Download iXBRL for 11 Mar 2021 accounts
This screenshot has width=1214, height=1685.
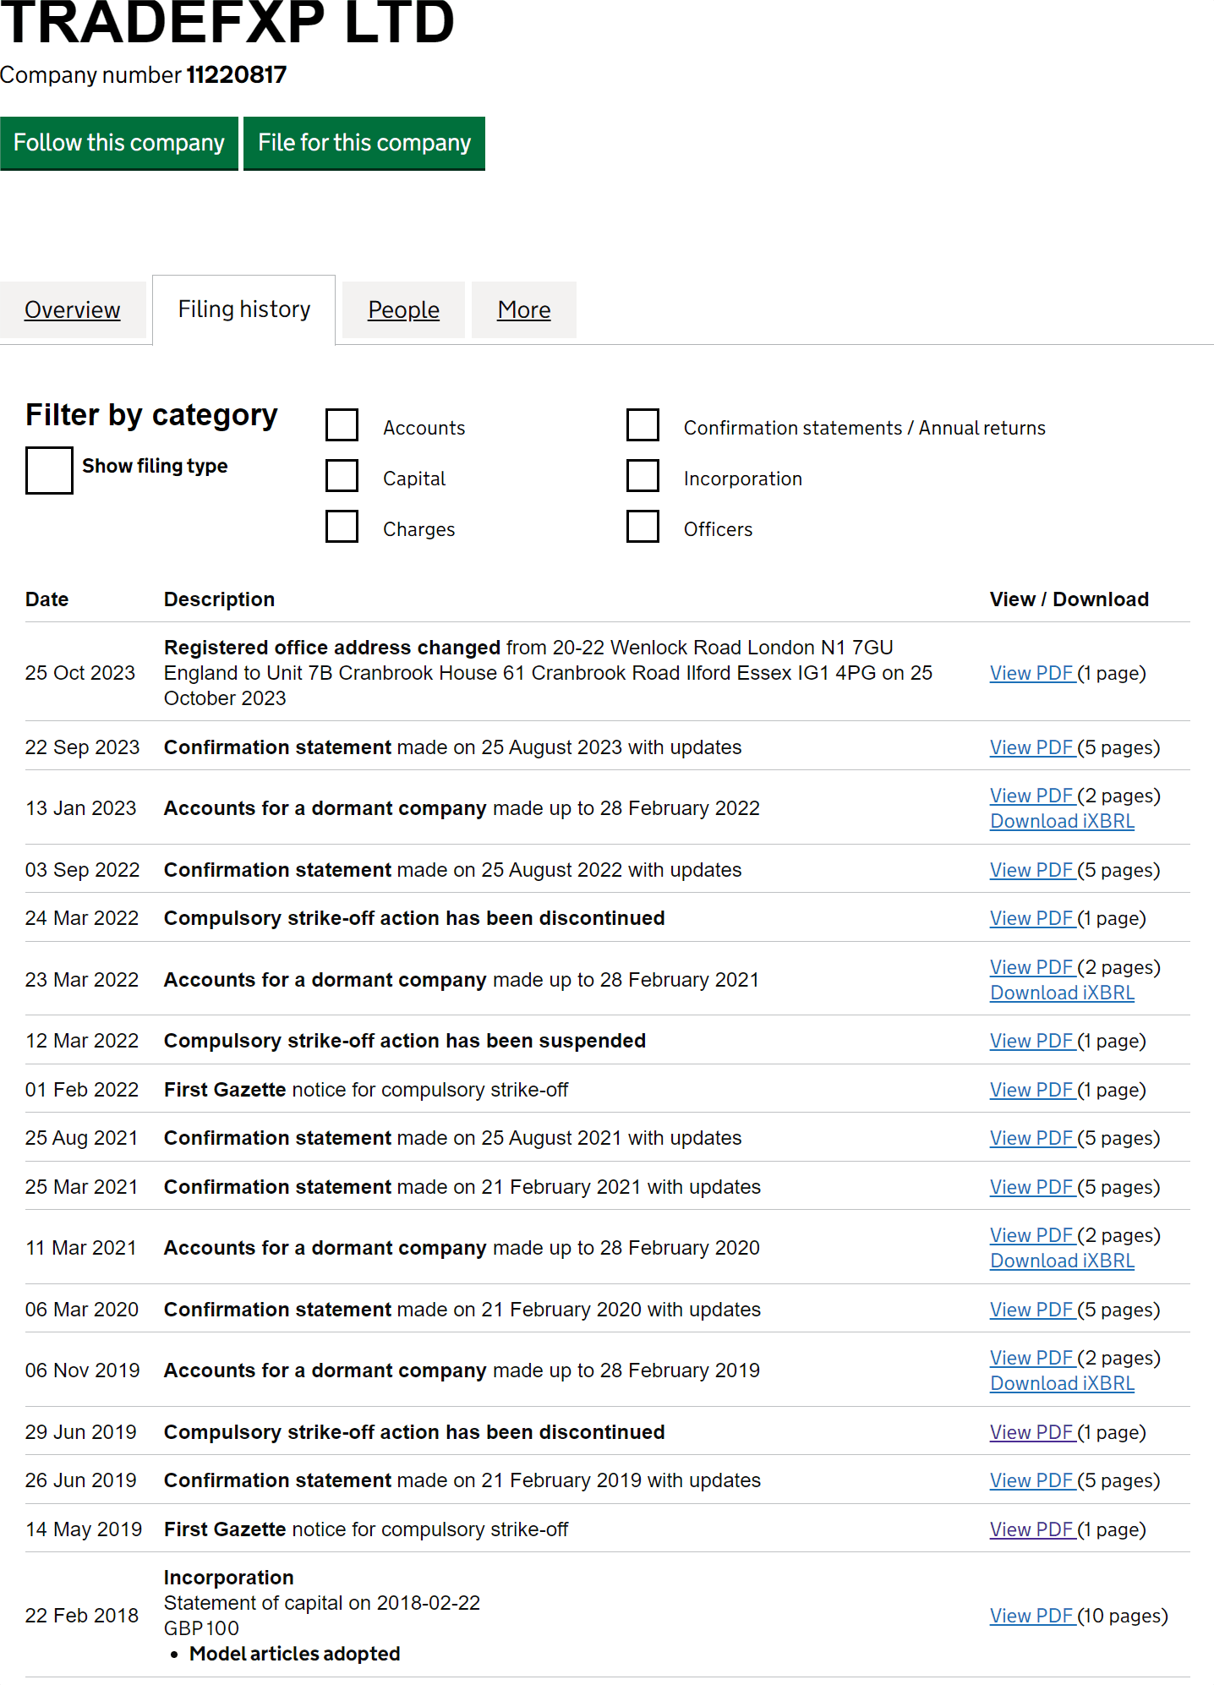click(x=1062, y=1261)
